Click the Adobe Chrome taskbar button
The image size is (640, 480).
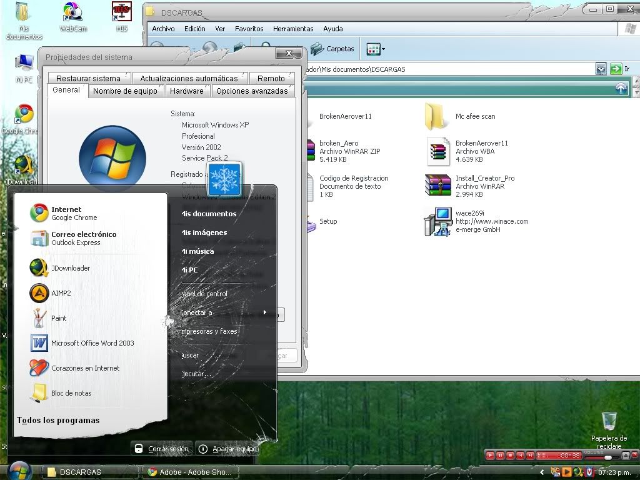click(x=190, y=472)
